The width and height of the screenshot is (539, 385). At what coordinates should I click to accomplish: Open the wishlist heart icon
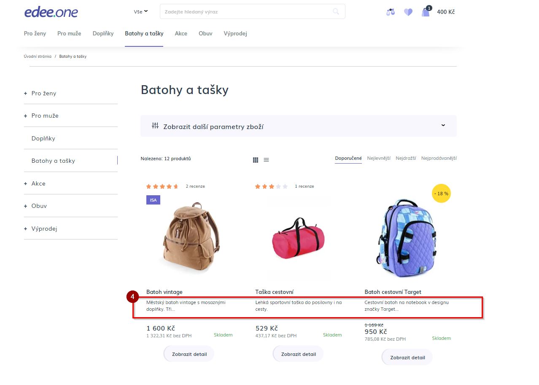[x=408, y=12]
